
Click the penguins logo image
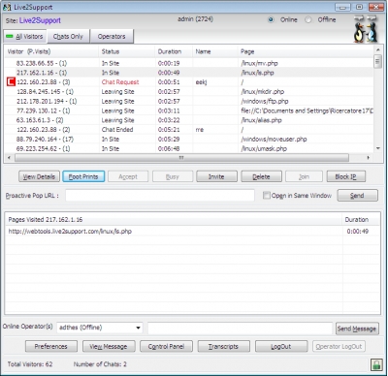click(366, 29)
